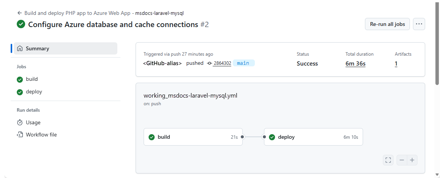
Task: Click the main branch label
Action: (x=243, y=63)
